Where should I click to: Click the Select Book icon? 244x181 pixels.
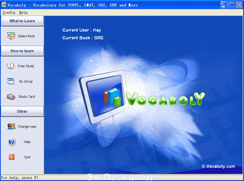[11, 36]
